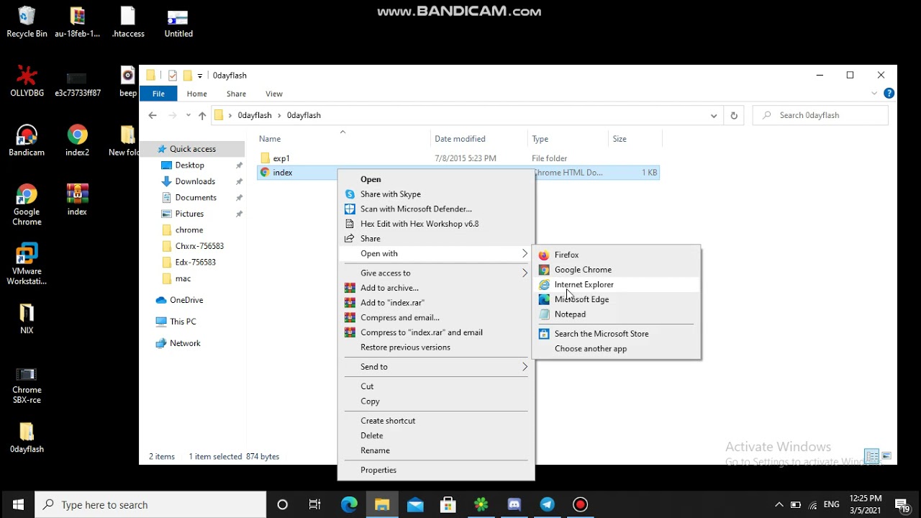Click Restore previous versions

pyautogui.click(x=436, y=347)
